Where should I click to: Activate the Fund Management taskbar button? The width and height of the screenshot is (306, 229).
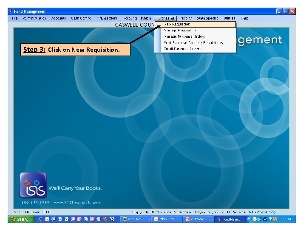click(230, 219)
